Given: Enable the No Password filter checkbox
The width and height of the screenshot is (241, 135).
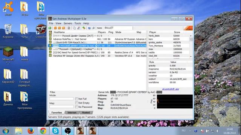Looking at the screenshot, I should pyautogui.click(x=76, y=107).
